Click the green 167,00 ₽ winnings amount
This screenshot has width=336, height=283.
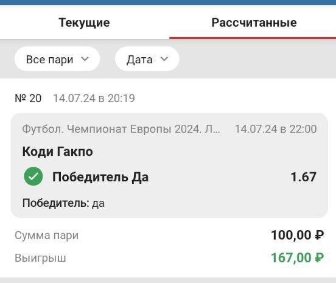[298, 257]
